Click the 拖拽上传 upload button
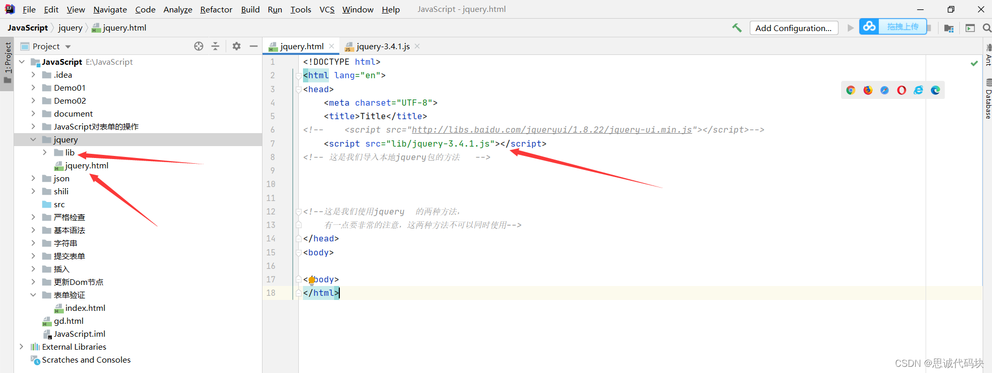This screenshot has width=992, height=373. (x=903, y=26)
